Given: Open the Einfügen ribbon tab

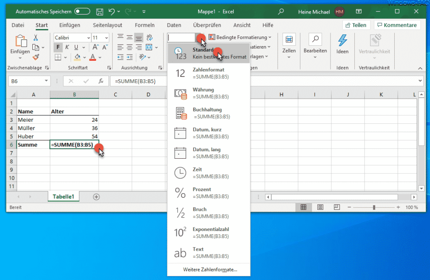Looking at the screenshot, I should 70,25.
